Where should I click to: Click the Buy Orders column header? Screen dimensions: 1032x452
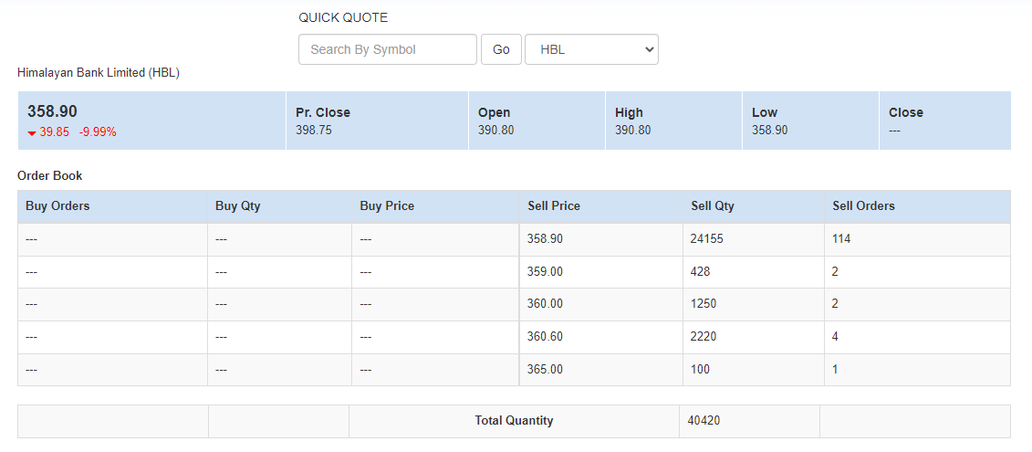(x=57, y=206)
